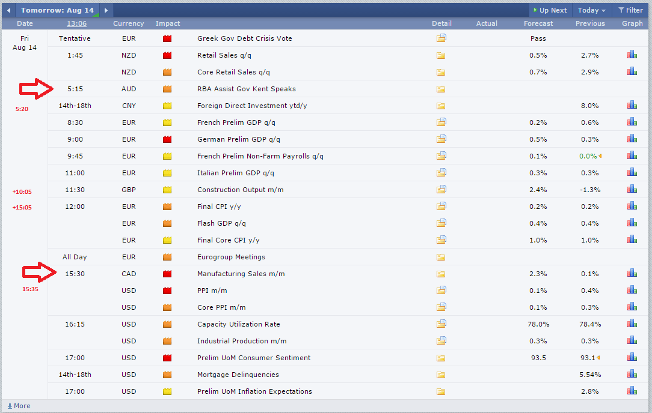Open detail folder for Foreign Direct Investment ytd/y
652x413 pixels.
(441, 106)
